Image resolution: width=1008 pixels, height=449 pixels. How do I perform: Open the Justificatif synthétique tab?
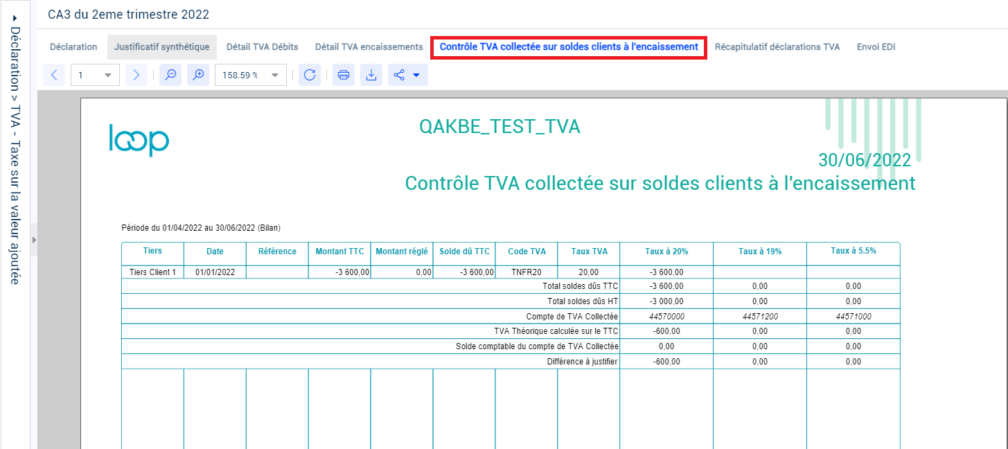[x=162, y=47]
